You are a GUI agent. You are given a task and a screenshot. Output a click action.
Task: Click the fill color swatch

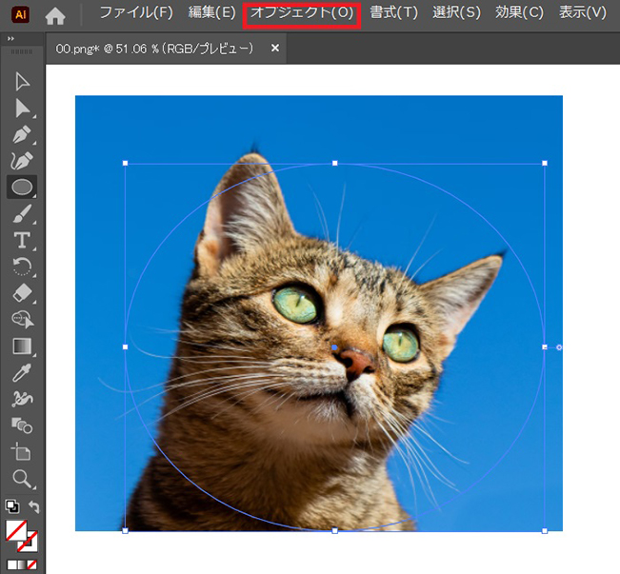coord(17,529)
